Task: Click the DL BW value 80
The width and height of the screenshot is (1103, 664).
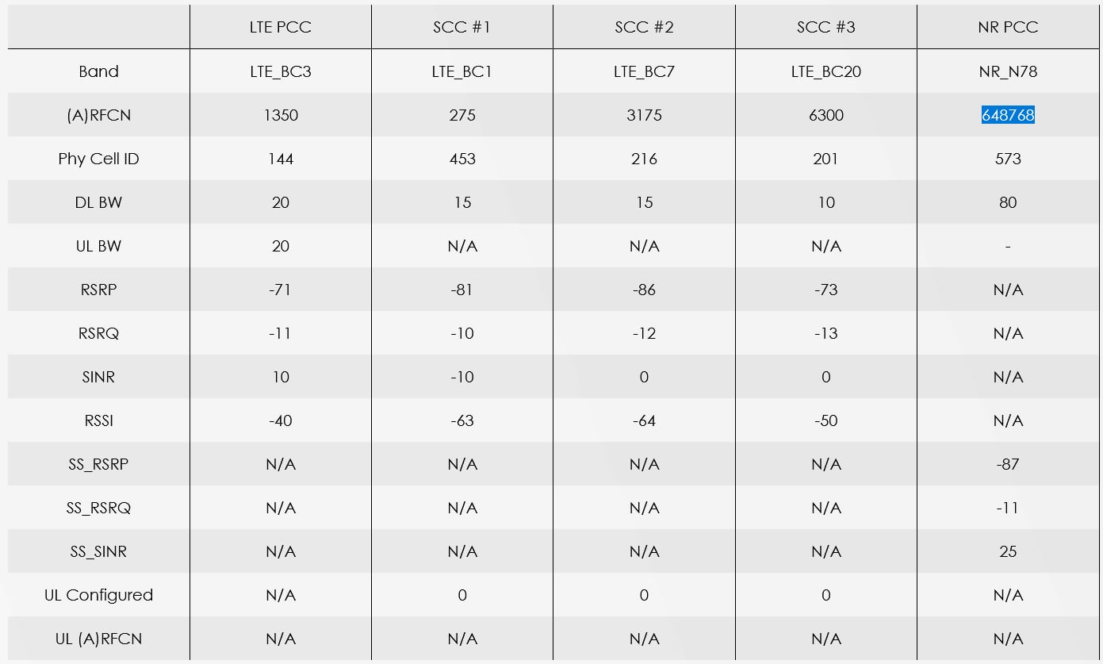Action: click(x=1008, y=202)
